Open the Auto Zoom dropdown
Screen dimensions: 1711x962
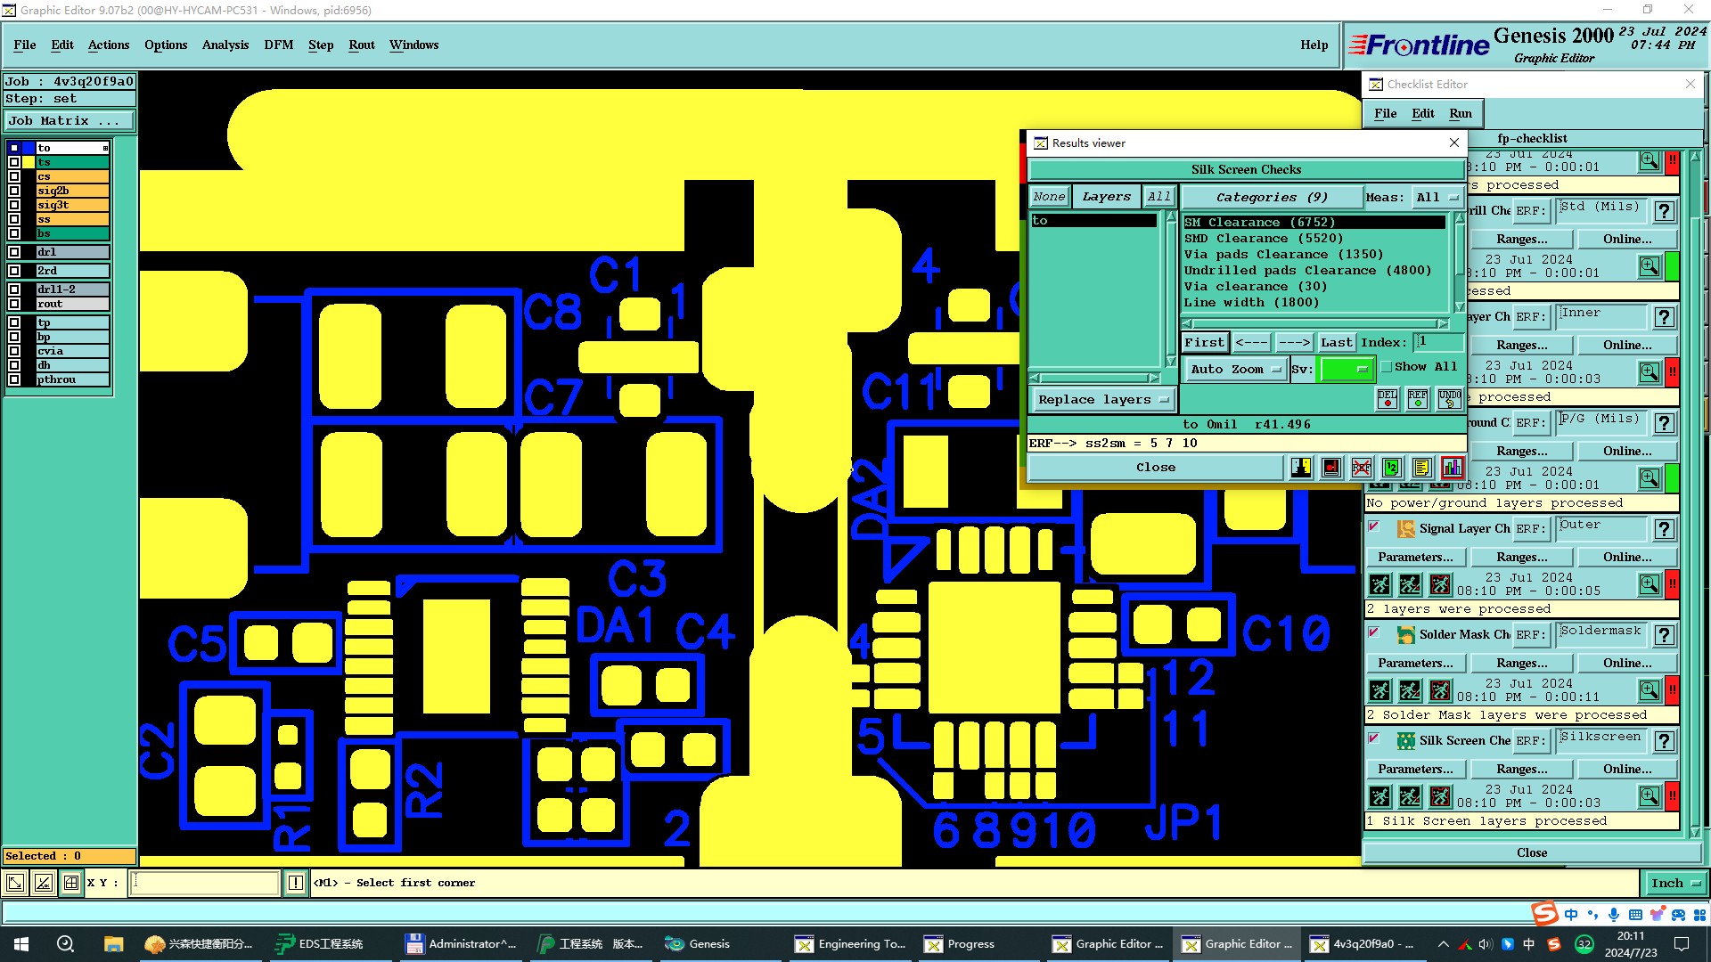1235,369
